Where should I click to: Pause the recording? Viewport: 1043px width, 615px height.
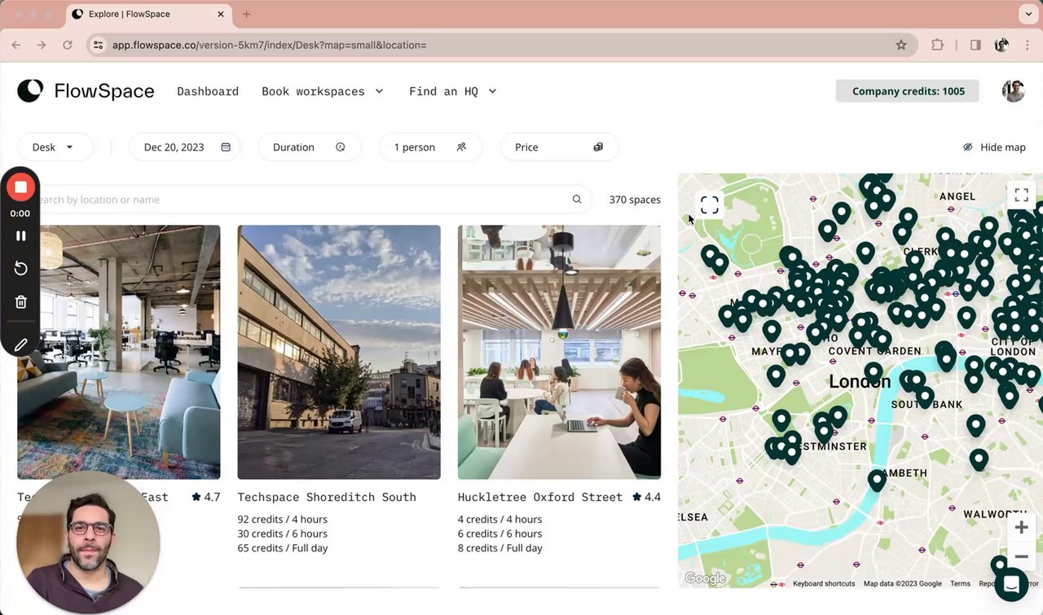tap(21, 235)
